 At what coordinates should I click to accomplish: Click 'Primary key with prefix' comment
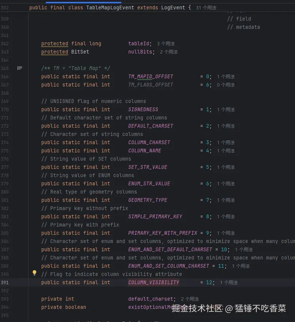coord(80,225)
